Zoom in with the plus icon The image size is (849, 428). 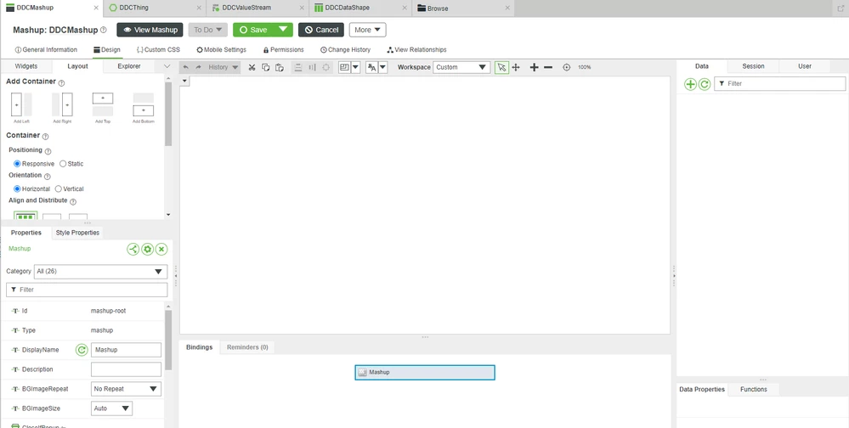pyautogui.click(x=534, y=68)
